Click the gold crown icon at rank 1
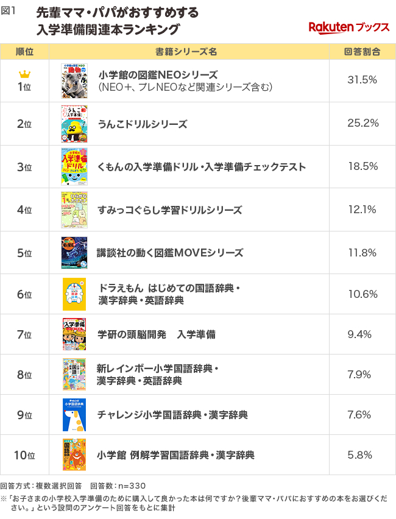The image size is (396, 519). [x=24, y=74]
